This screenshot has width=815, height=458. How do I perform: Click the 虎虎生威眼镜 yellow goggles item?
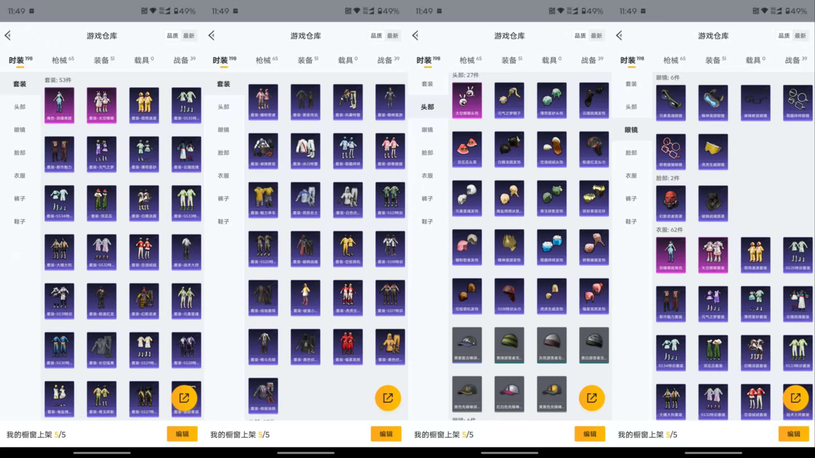pyautogui.click(x=713, y=151)
